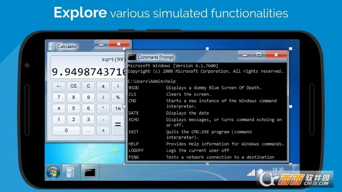The height and width of the screenshot is (192, 342).
Task: Click the Command Prompt title bar icon
Action: click(132, 57)
